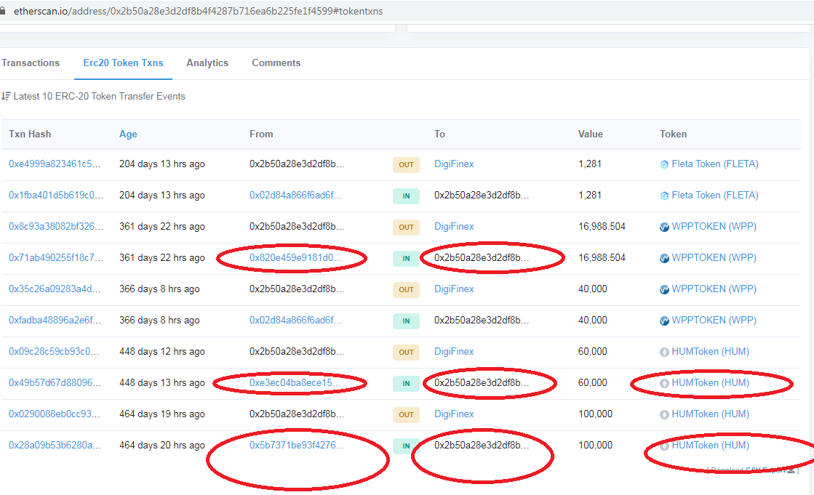Open WPPTOKEN (WPP) link in 361 days OUT row

pos(714,226)
